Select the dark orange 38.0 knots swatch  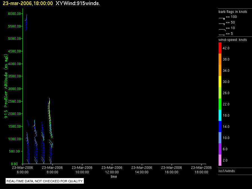click(220, 59)
